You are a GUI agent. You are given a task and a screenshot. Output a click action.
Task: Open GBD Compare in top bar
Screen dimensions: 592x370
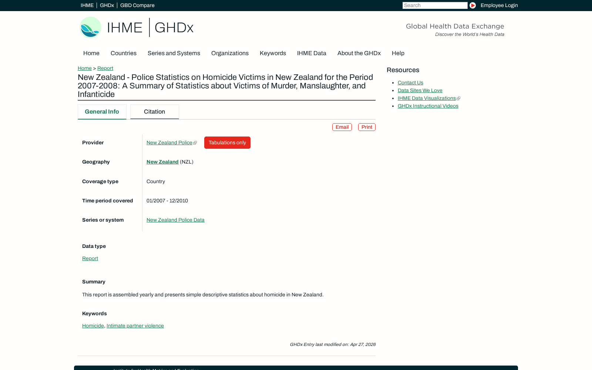137,5
